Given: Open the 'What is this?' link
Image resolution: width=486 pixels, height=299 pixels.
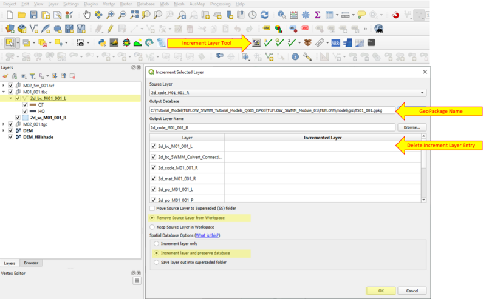Looking at the screenshot, I should click(x=207, y=235).
